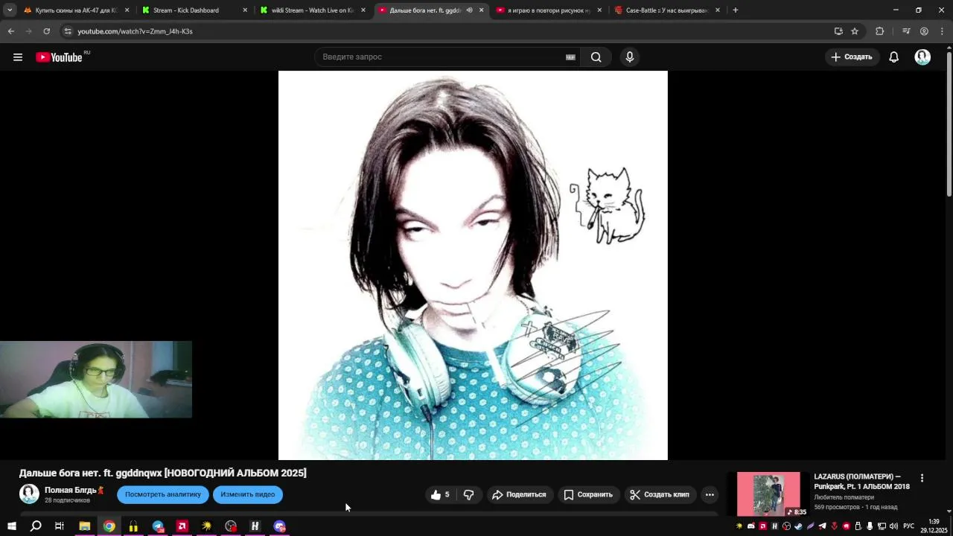The width and height of the screenshot is (953, 536).
Task: Go back in browser history
Action: (x=11, y=31)
